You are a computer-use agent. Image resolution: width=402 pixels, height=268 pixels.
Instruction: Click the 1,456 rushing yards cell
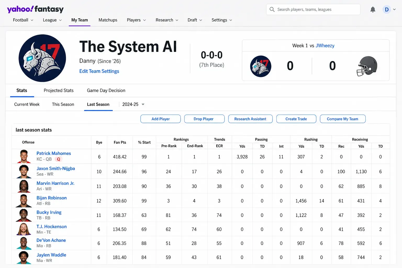pos(301,201)
